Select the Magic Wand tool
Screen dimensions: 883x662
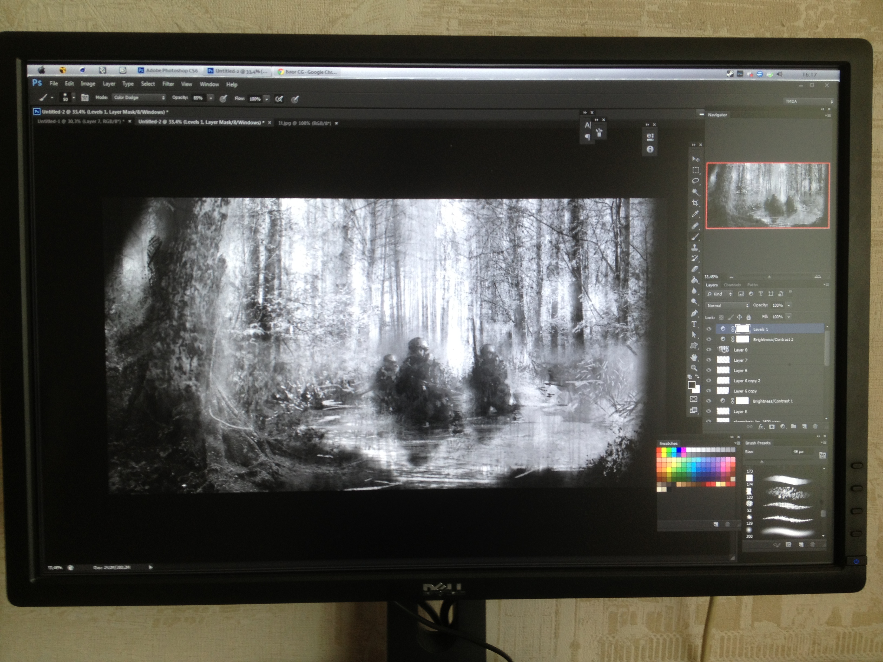coord(695,192)
